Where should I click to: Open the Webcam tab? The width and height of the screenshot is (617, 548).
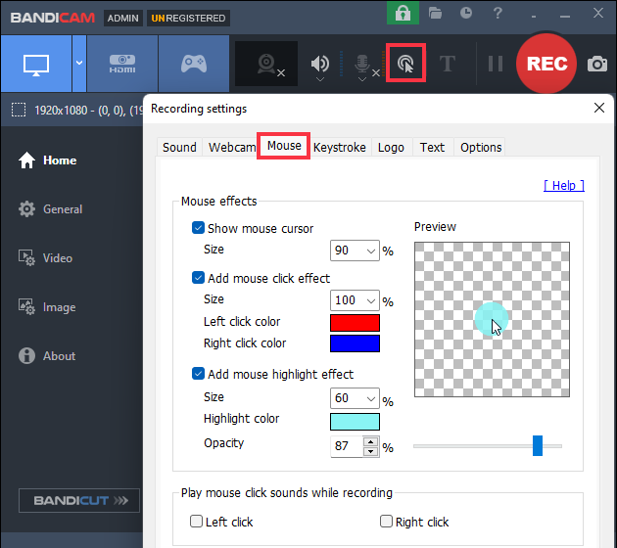pyautogui.click(x=231, y=147)
